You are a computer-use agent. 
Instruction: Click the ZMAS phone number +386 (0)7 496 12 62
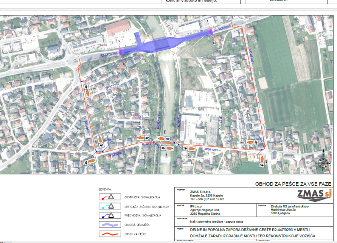pyautogui.click(x=207, y=199)
